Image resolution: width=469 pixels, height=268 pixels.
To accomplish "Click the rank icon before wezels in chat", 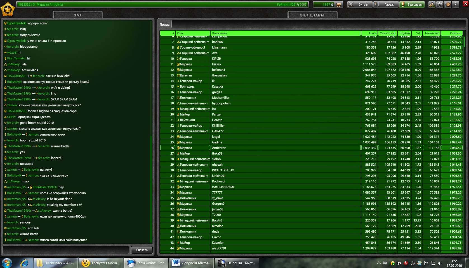I will pyautogui.click(x=5, y=52).
